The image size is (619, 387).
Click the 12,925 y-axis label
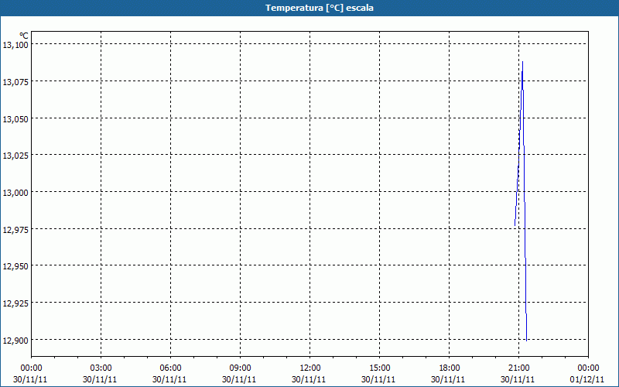[x=15, y=304]
